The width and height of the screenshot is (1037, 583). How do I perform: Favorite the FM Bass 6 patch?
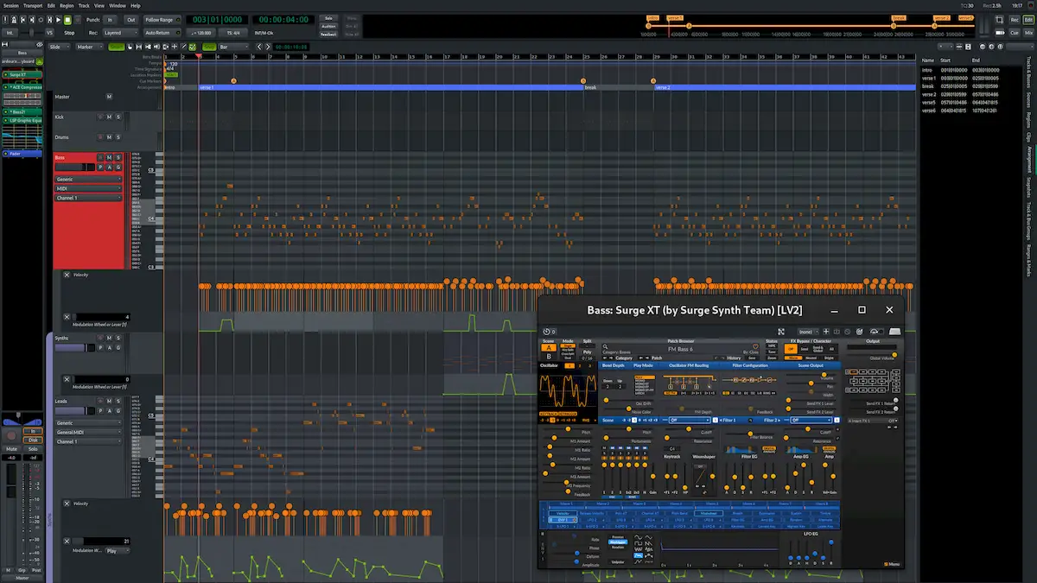[755, 346]
